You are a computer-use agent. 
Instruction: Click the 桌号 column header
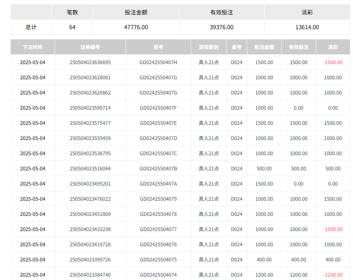coord(237,47)
